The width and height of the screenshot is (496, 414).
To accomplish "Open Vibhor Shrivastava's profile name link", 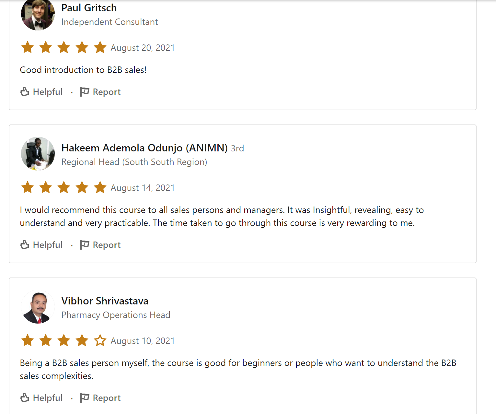I will [105, 301].
